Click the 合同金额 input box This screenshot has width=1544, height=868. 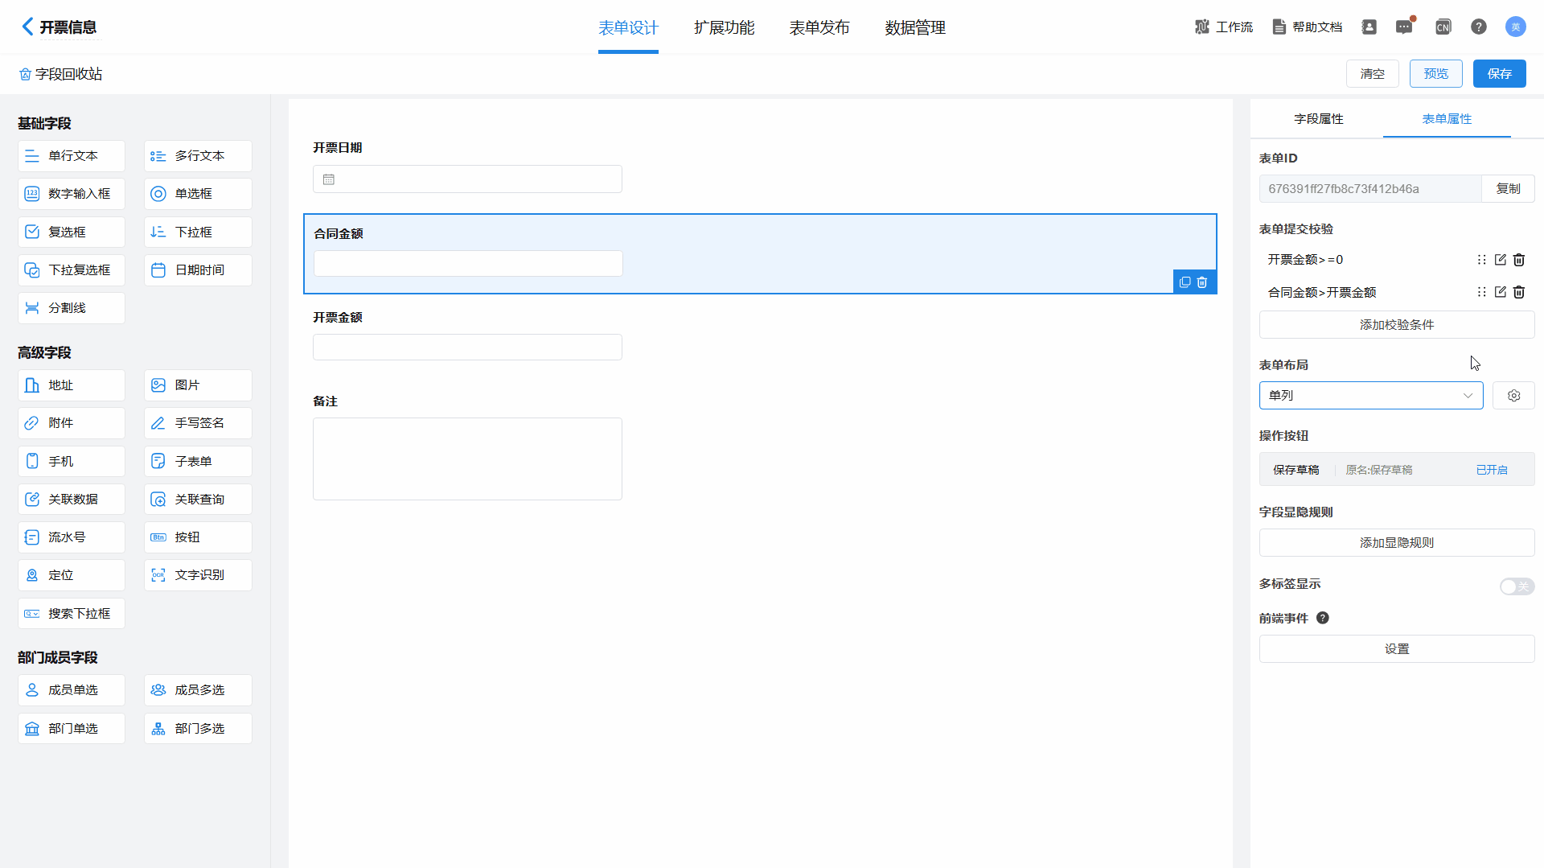[x=468, y=264]
